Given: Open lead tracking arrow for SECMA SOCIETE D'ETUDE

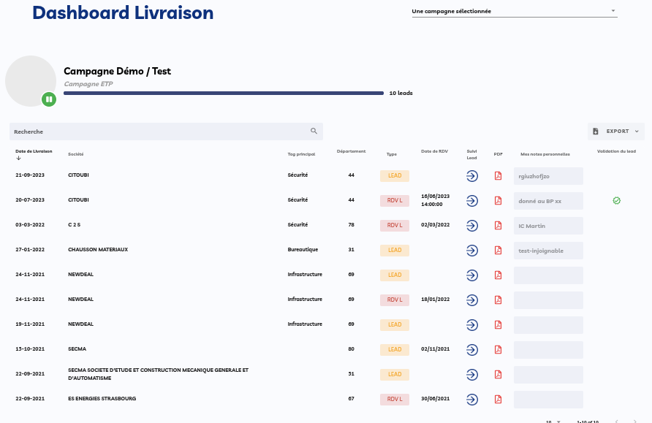Looking at the screenshot, I should 472,374.
